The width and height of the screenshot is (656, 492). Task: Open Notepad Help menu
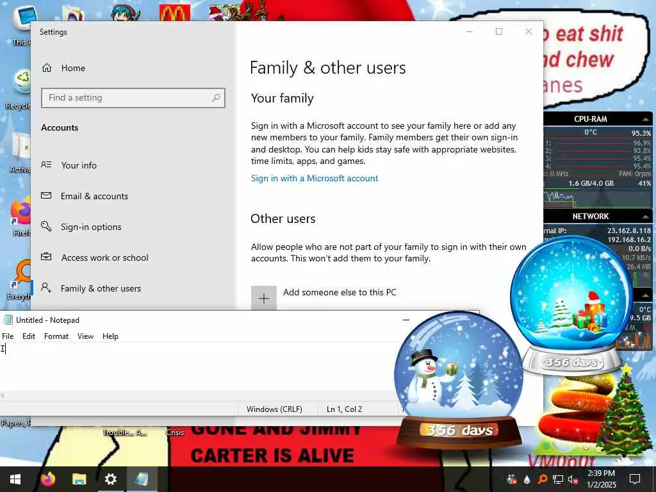coord(110,336)
